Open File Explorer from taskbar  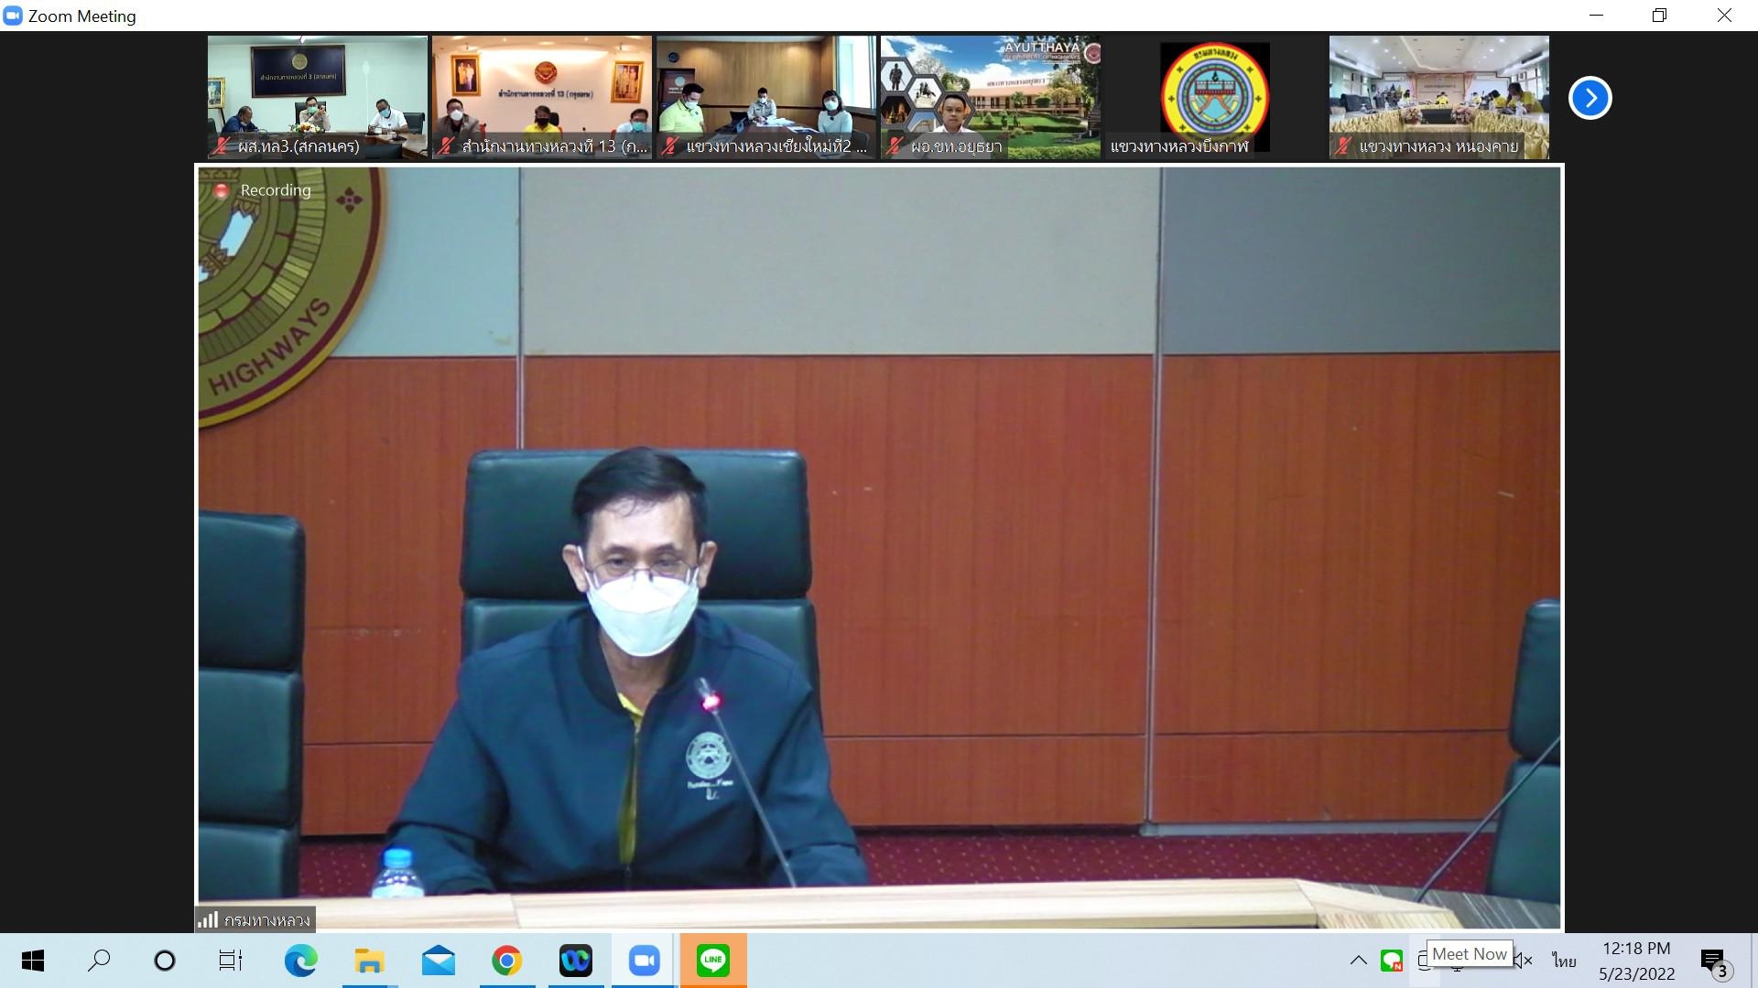(369, 961)
